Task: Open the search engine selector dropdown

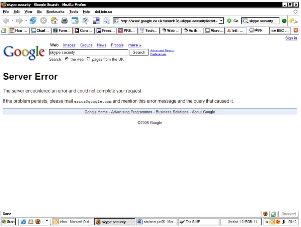Action: (x=245, y=21)
